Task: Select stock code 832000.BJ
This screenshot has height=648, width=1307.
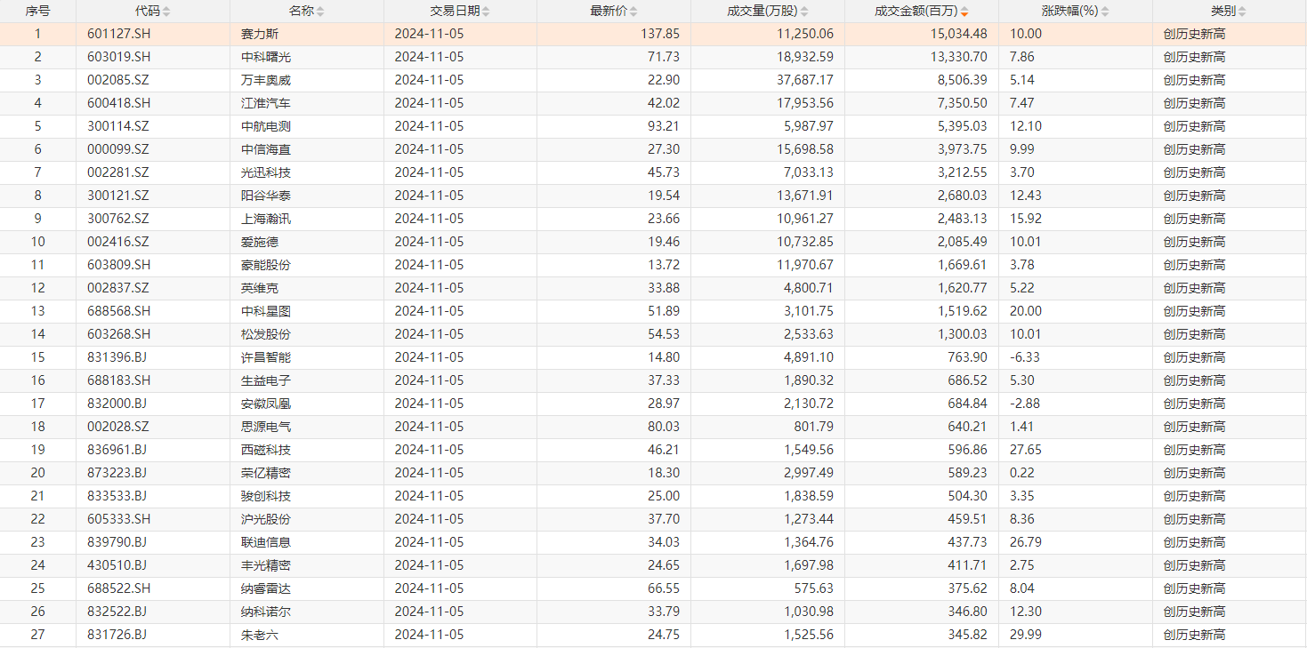Action: pos(118,404)
